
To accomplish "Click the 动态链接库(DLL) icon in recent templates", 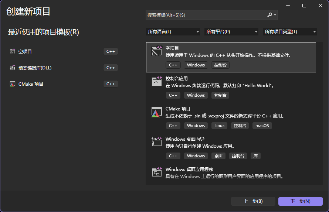I will pos(12,68).
